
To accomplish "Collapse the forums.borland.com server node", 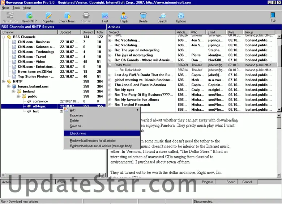I will click(x=8, y=86).
